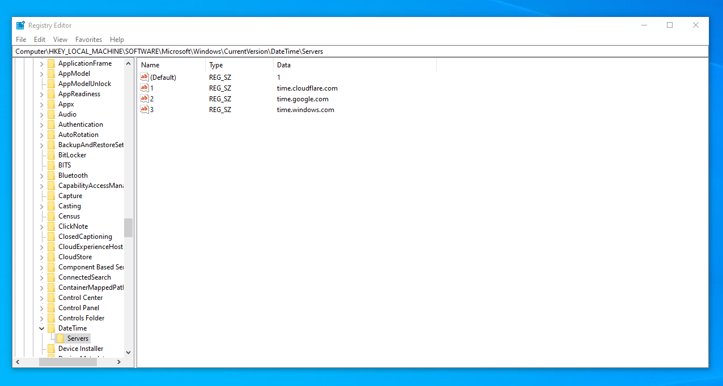Screen dimensions: 723x386
Task: Select the Control Panel key
Action: (79, 308)
